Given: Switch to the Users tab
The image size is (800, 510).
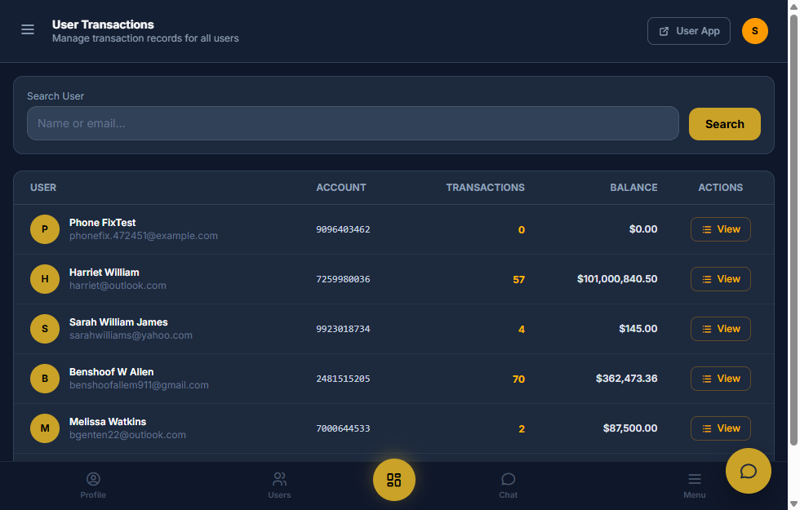Looking at the screenshot, I should point(279,486).
